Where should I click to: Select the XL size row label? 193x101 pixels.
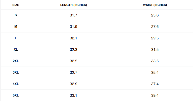[16, 50]
